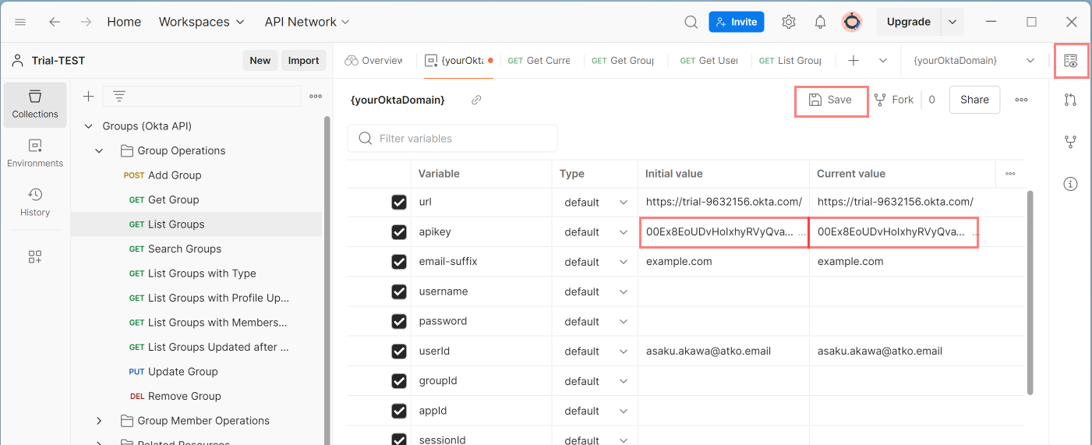
Task: Open the Workspaces dropdown menu
Action: (x=201, y=22)
